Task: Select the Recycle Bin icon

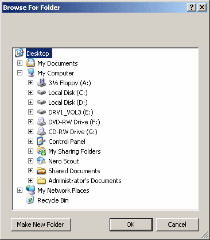Action: (x=30, y=200)
